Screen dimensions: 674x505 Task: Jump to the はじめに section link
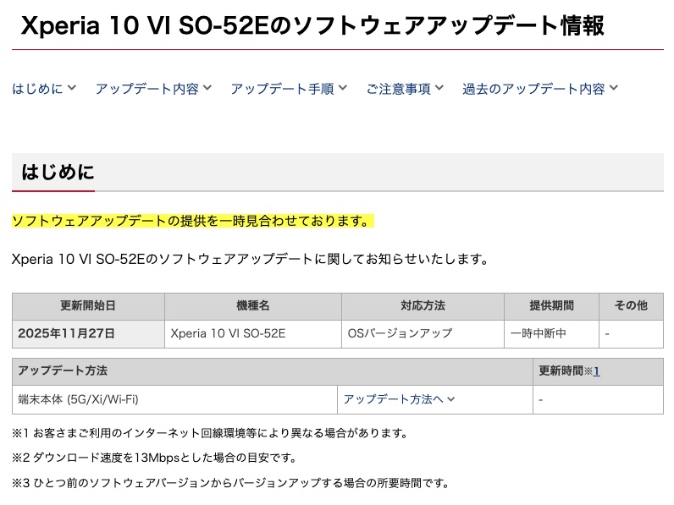(x=37, y=88)
